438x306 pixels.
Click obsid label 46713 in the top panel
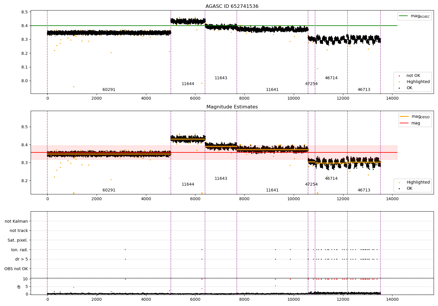[364, 90]
